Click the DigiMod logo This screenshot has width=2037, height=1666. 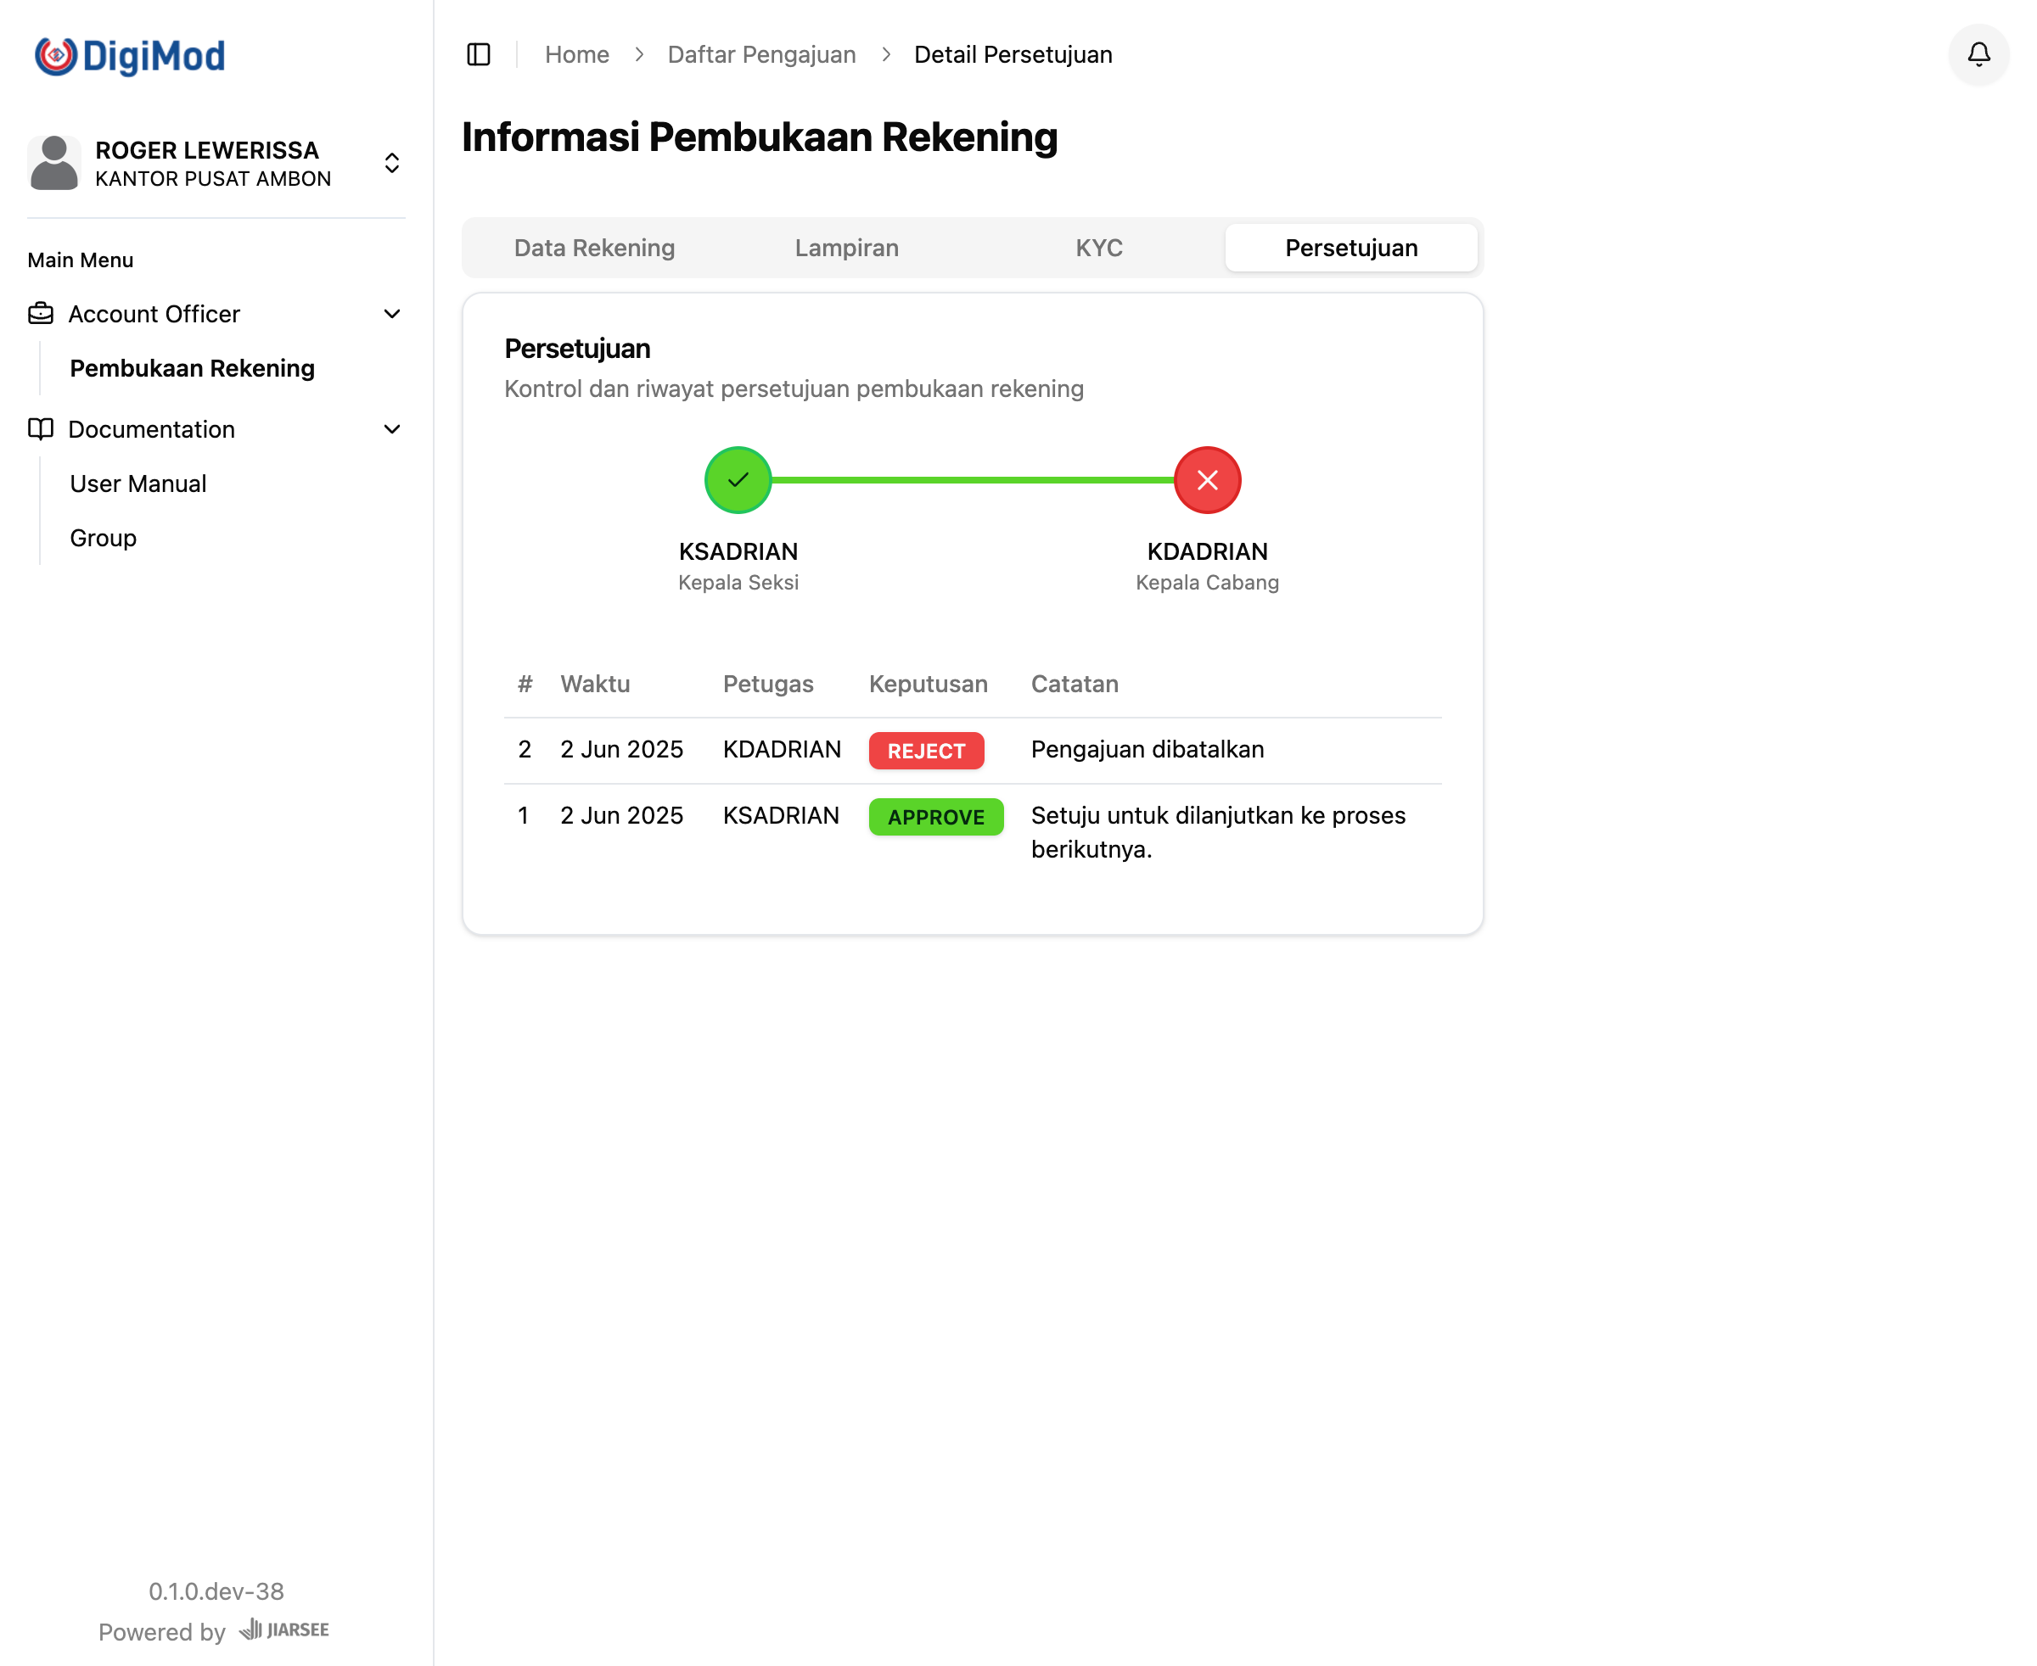130,56
